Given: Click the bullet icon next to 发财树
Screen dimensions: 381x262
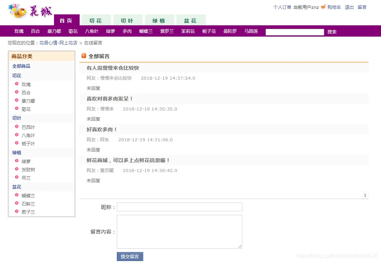Looking at the screenshot, I should click(x=16, y=169).
